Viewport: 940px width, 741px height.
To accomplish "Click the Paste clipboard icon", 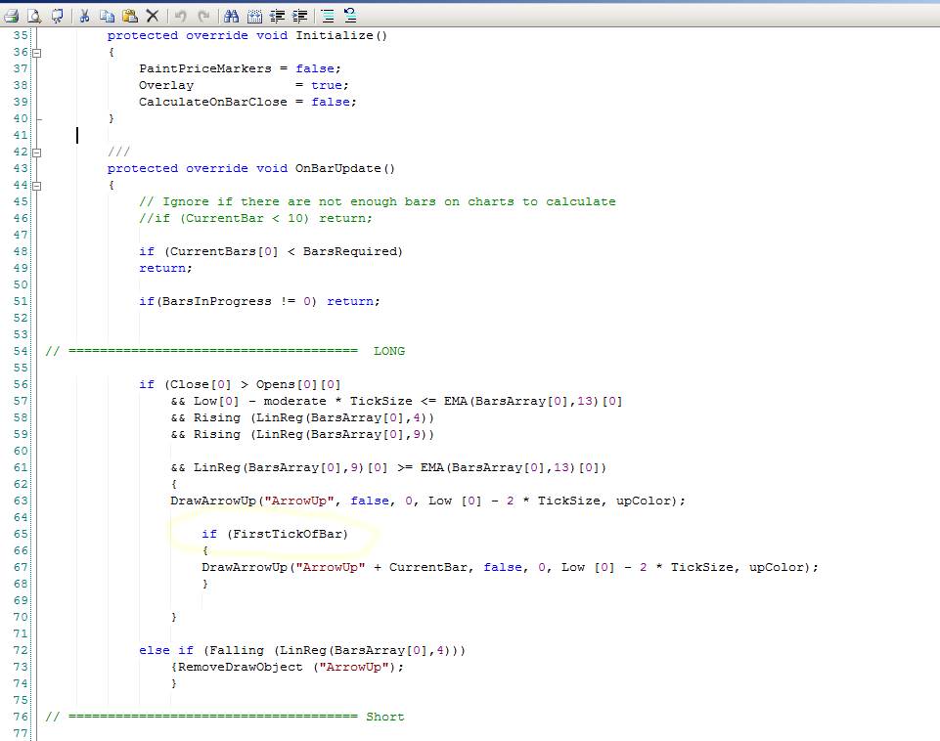I will (x=129, y=17).
